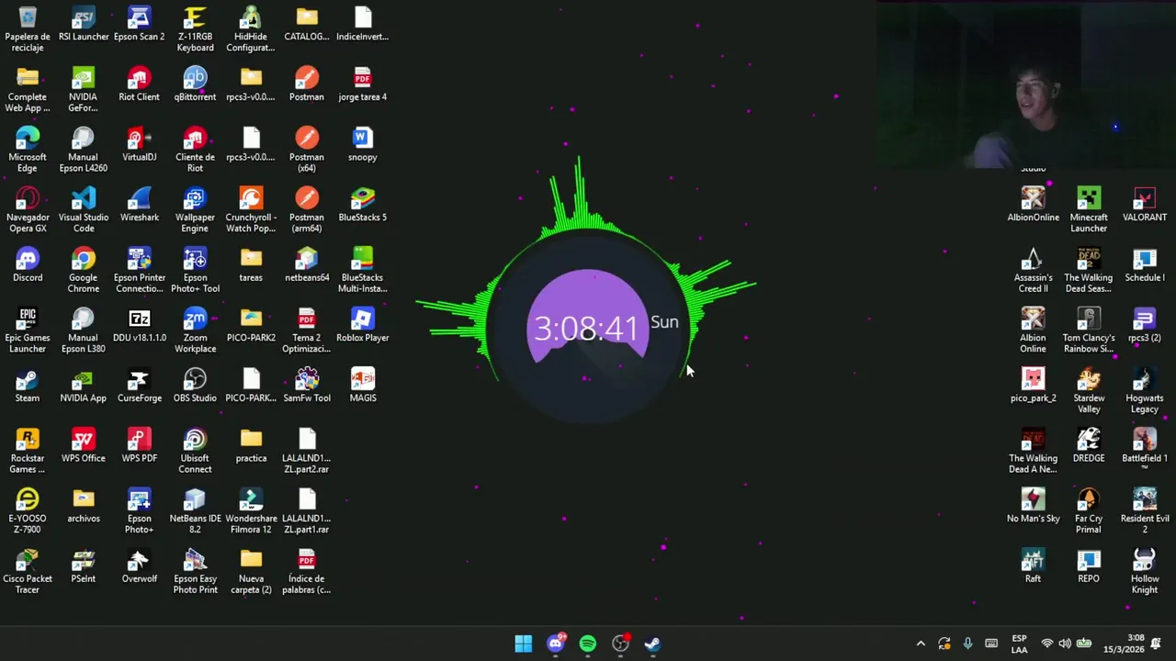This screenshot has width=1176, height=661.
Task: Select the CurseForge desktop icon
Action: (140, 387)
